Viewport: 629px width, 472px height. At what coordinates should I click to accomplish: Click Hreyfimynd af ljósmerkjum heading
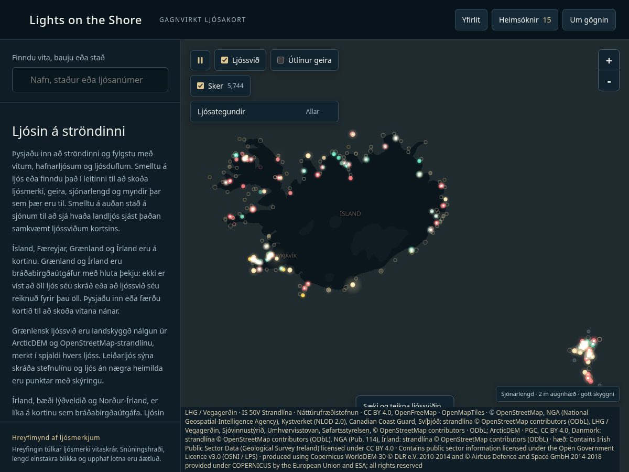[56, 437]
